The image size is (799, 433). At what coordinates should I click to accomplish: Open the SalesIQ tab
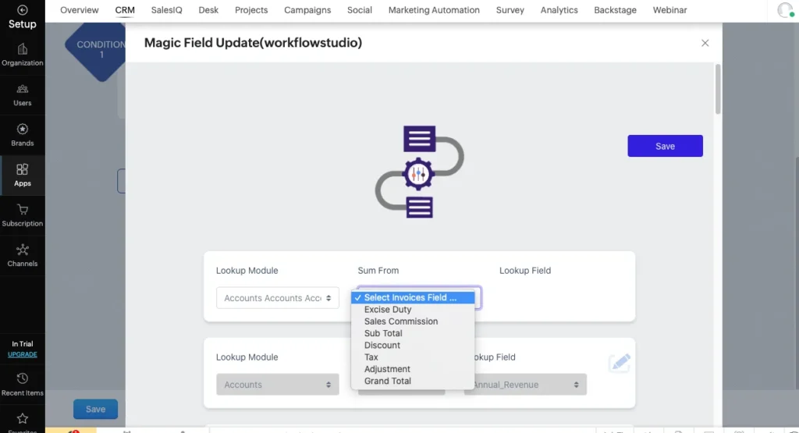(167, 10)
